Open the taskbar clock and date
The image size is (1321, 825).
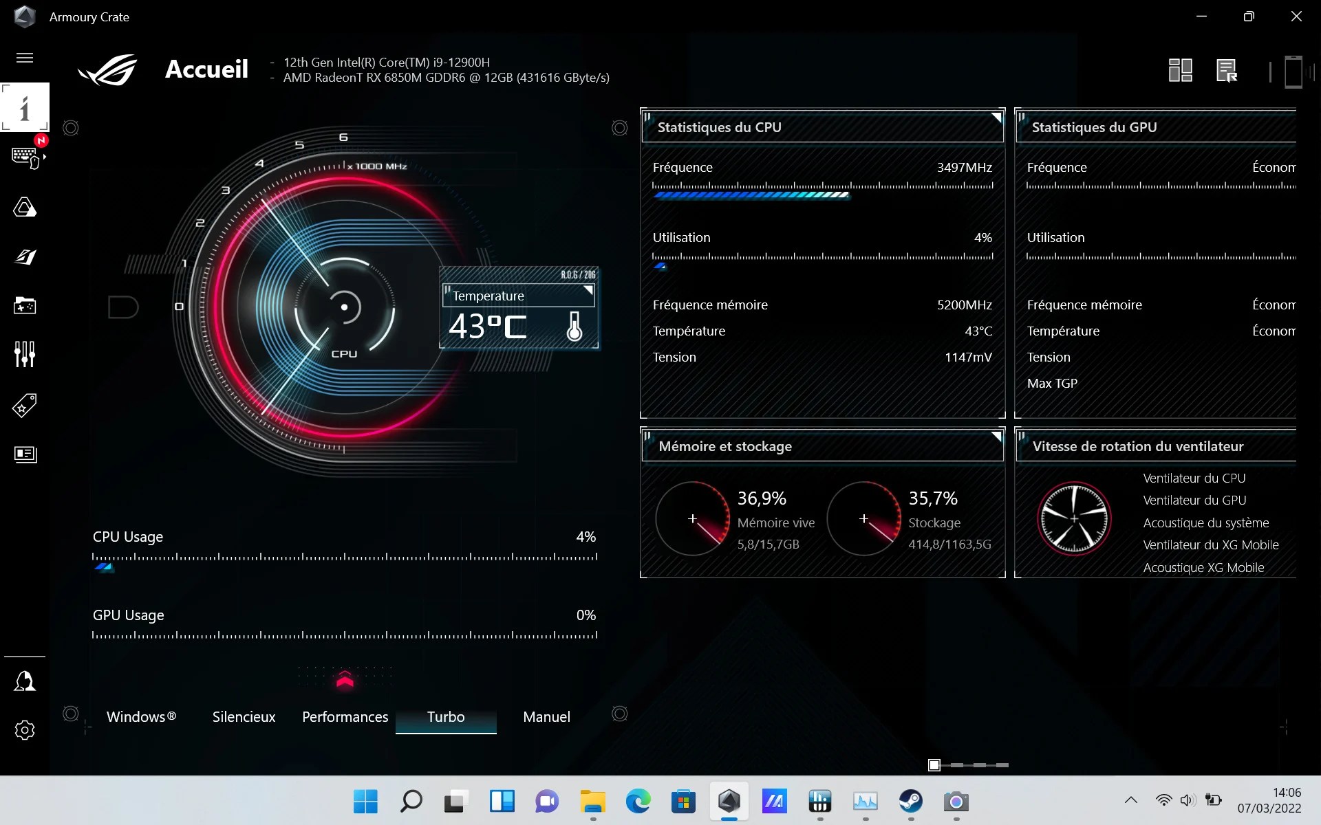coord(1269,800)
